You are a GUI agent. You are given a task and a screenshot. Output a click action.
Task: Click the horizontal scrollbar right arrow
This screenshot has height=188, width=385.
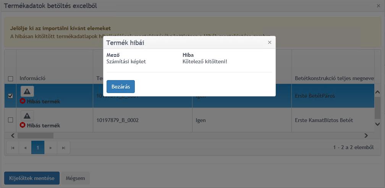tap(366, 135)
